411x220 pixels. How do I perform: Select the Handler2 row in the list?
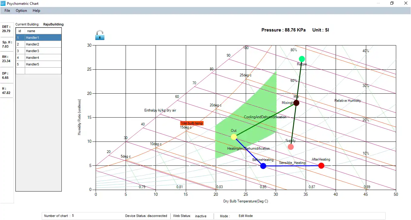point(38,44)
